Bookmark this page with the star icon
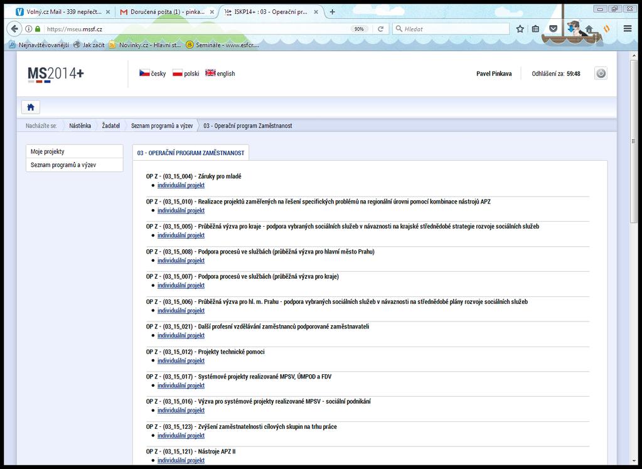Screen dimensions: 642x469 [x=520, y=29]
